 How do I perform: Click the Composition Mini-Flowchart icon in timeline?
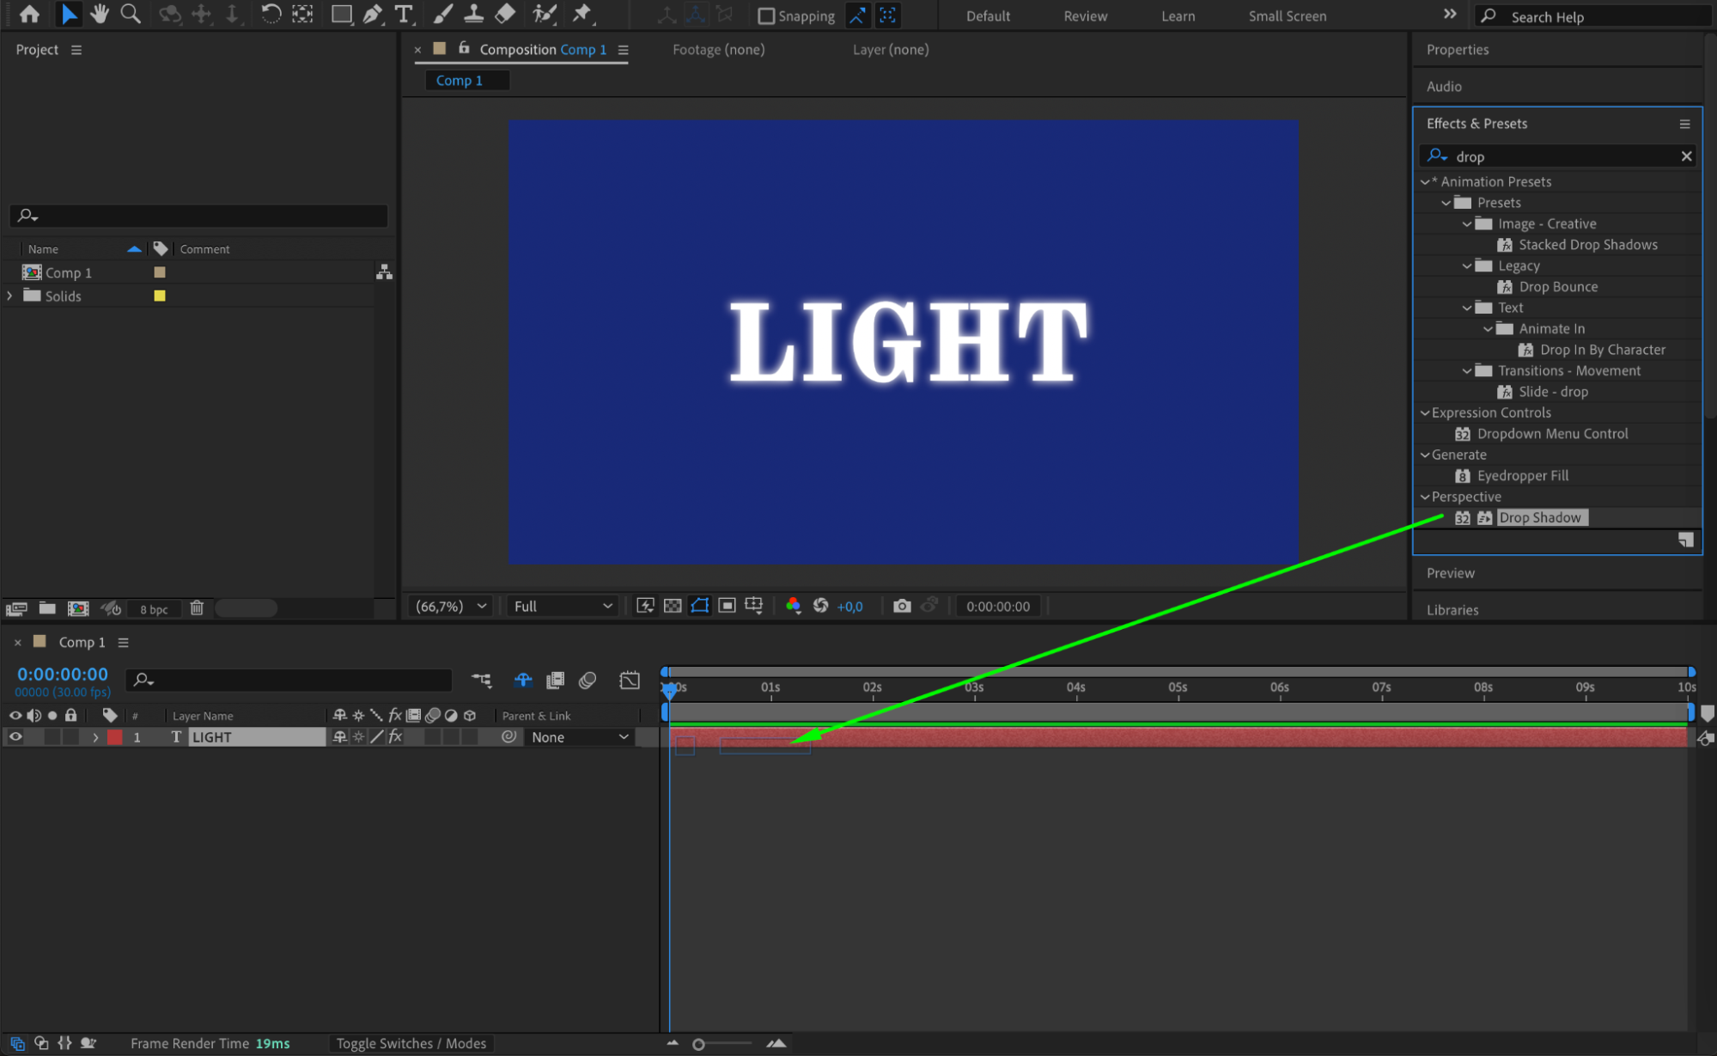pyautogui.click(x=482, y=681)
